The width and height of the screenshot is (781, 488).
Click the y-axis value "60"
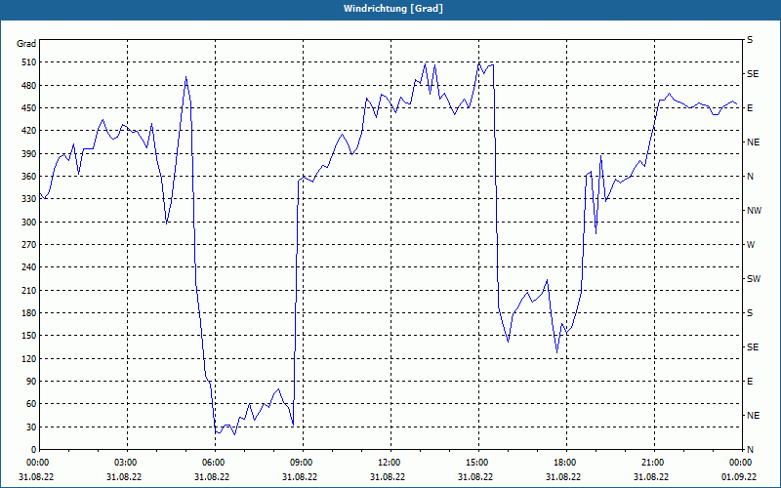(29, 404)
